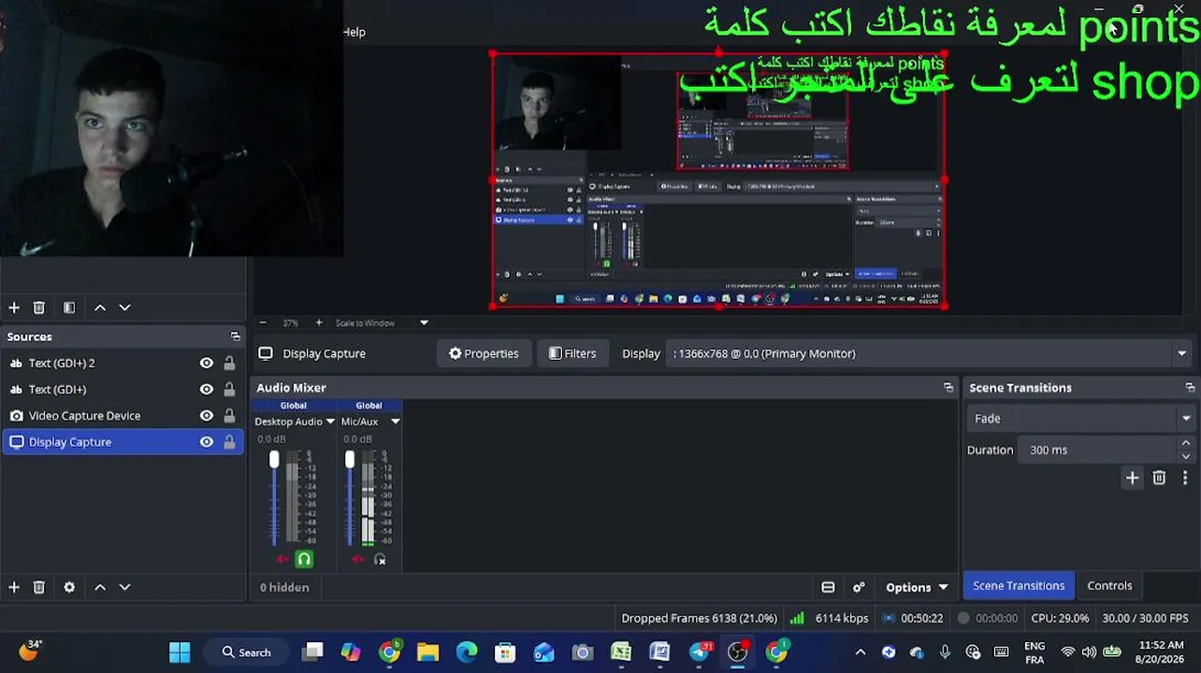Switch to the Controls tab
This screenshot has width=1201, height=673.
1109,585
